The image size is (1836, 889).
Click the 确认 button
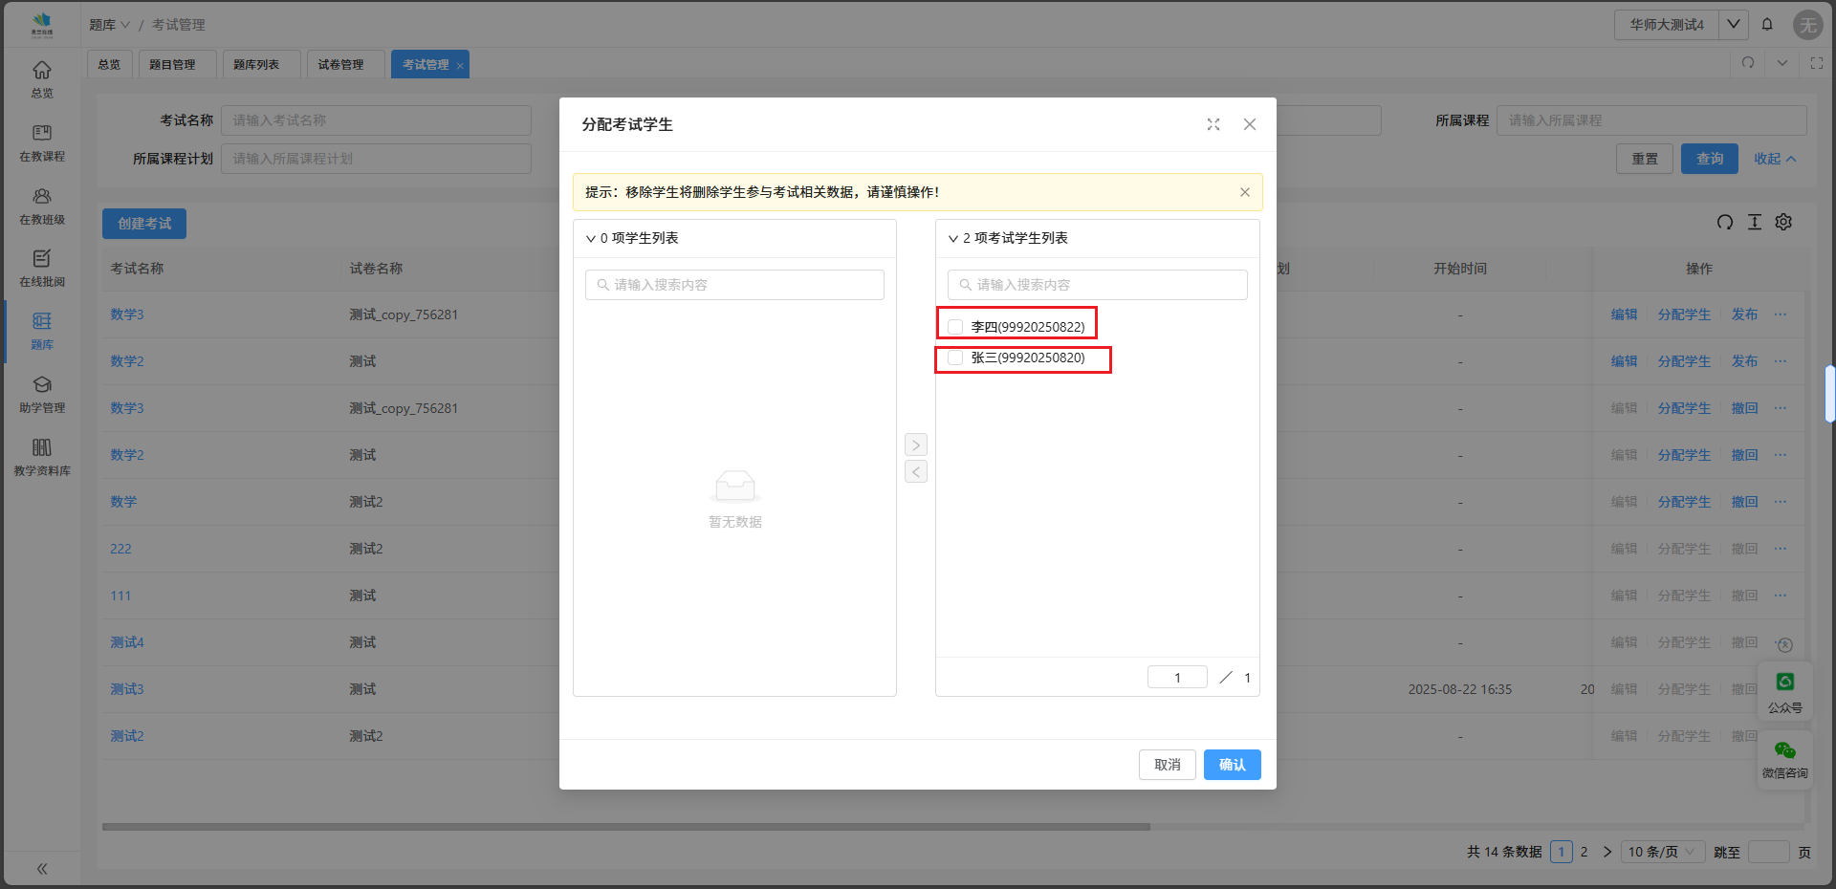[x=1232, y=765]
